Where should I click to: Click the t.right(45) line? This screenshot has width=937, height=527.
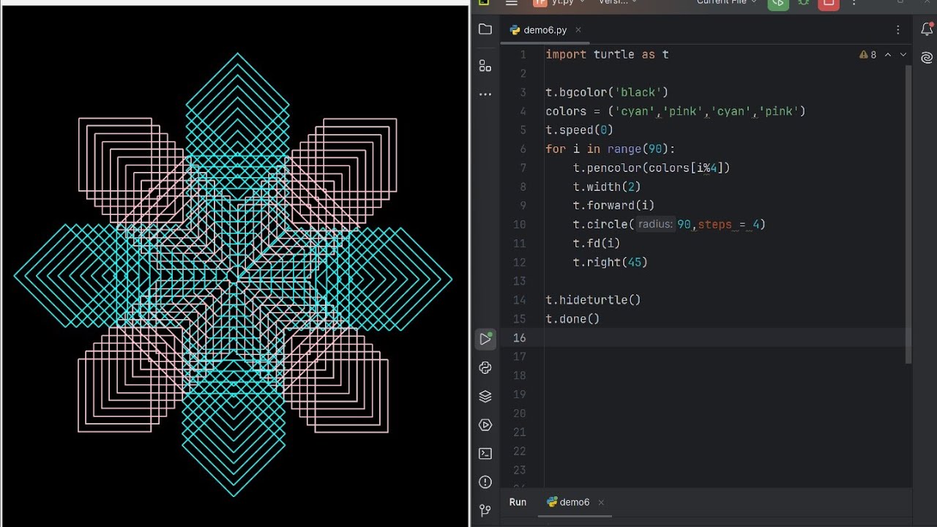tap(611, 262)
